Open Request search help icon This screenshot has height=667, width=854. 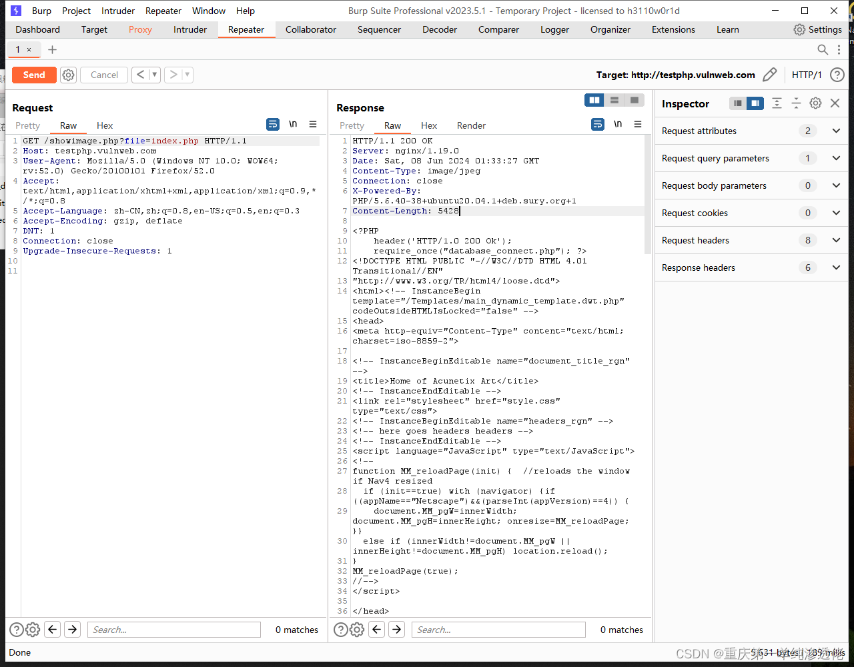coord(16,629)
